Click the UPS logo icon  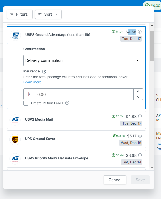coord(15,139)
